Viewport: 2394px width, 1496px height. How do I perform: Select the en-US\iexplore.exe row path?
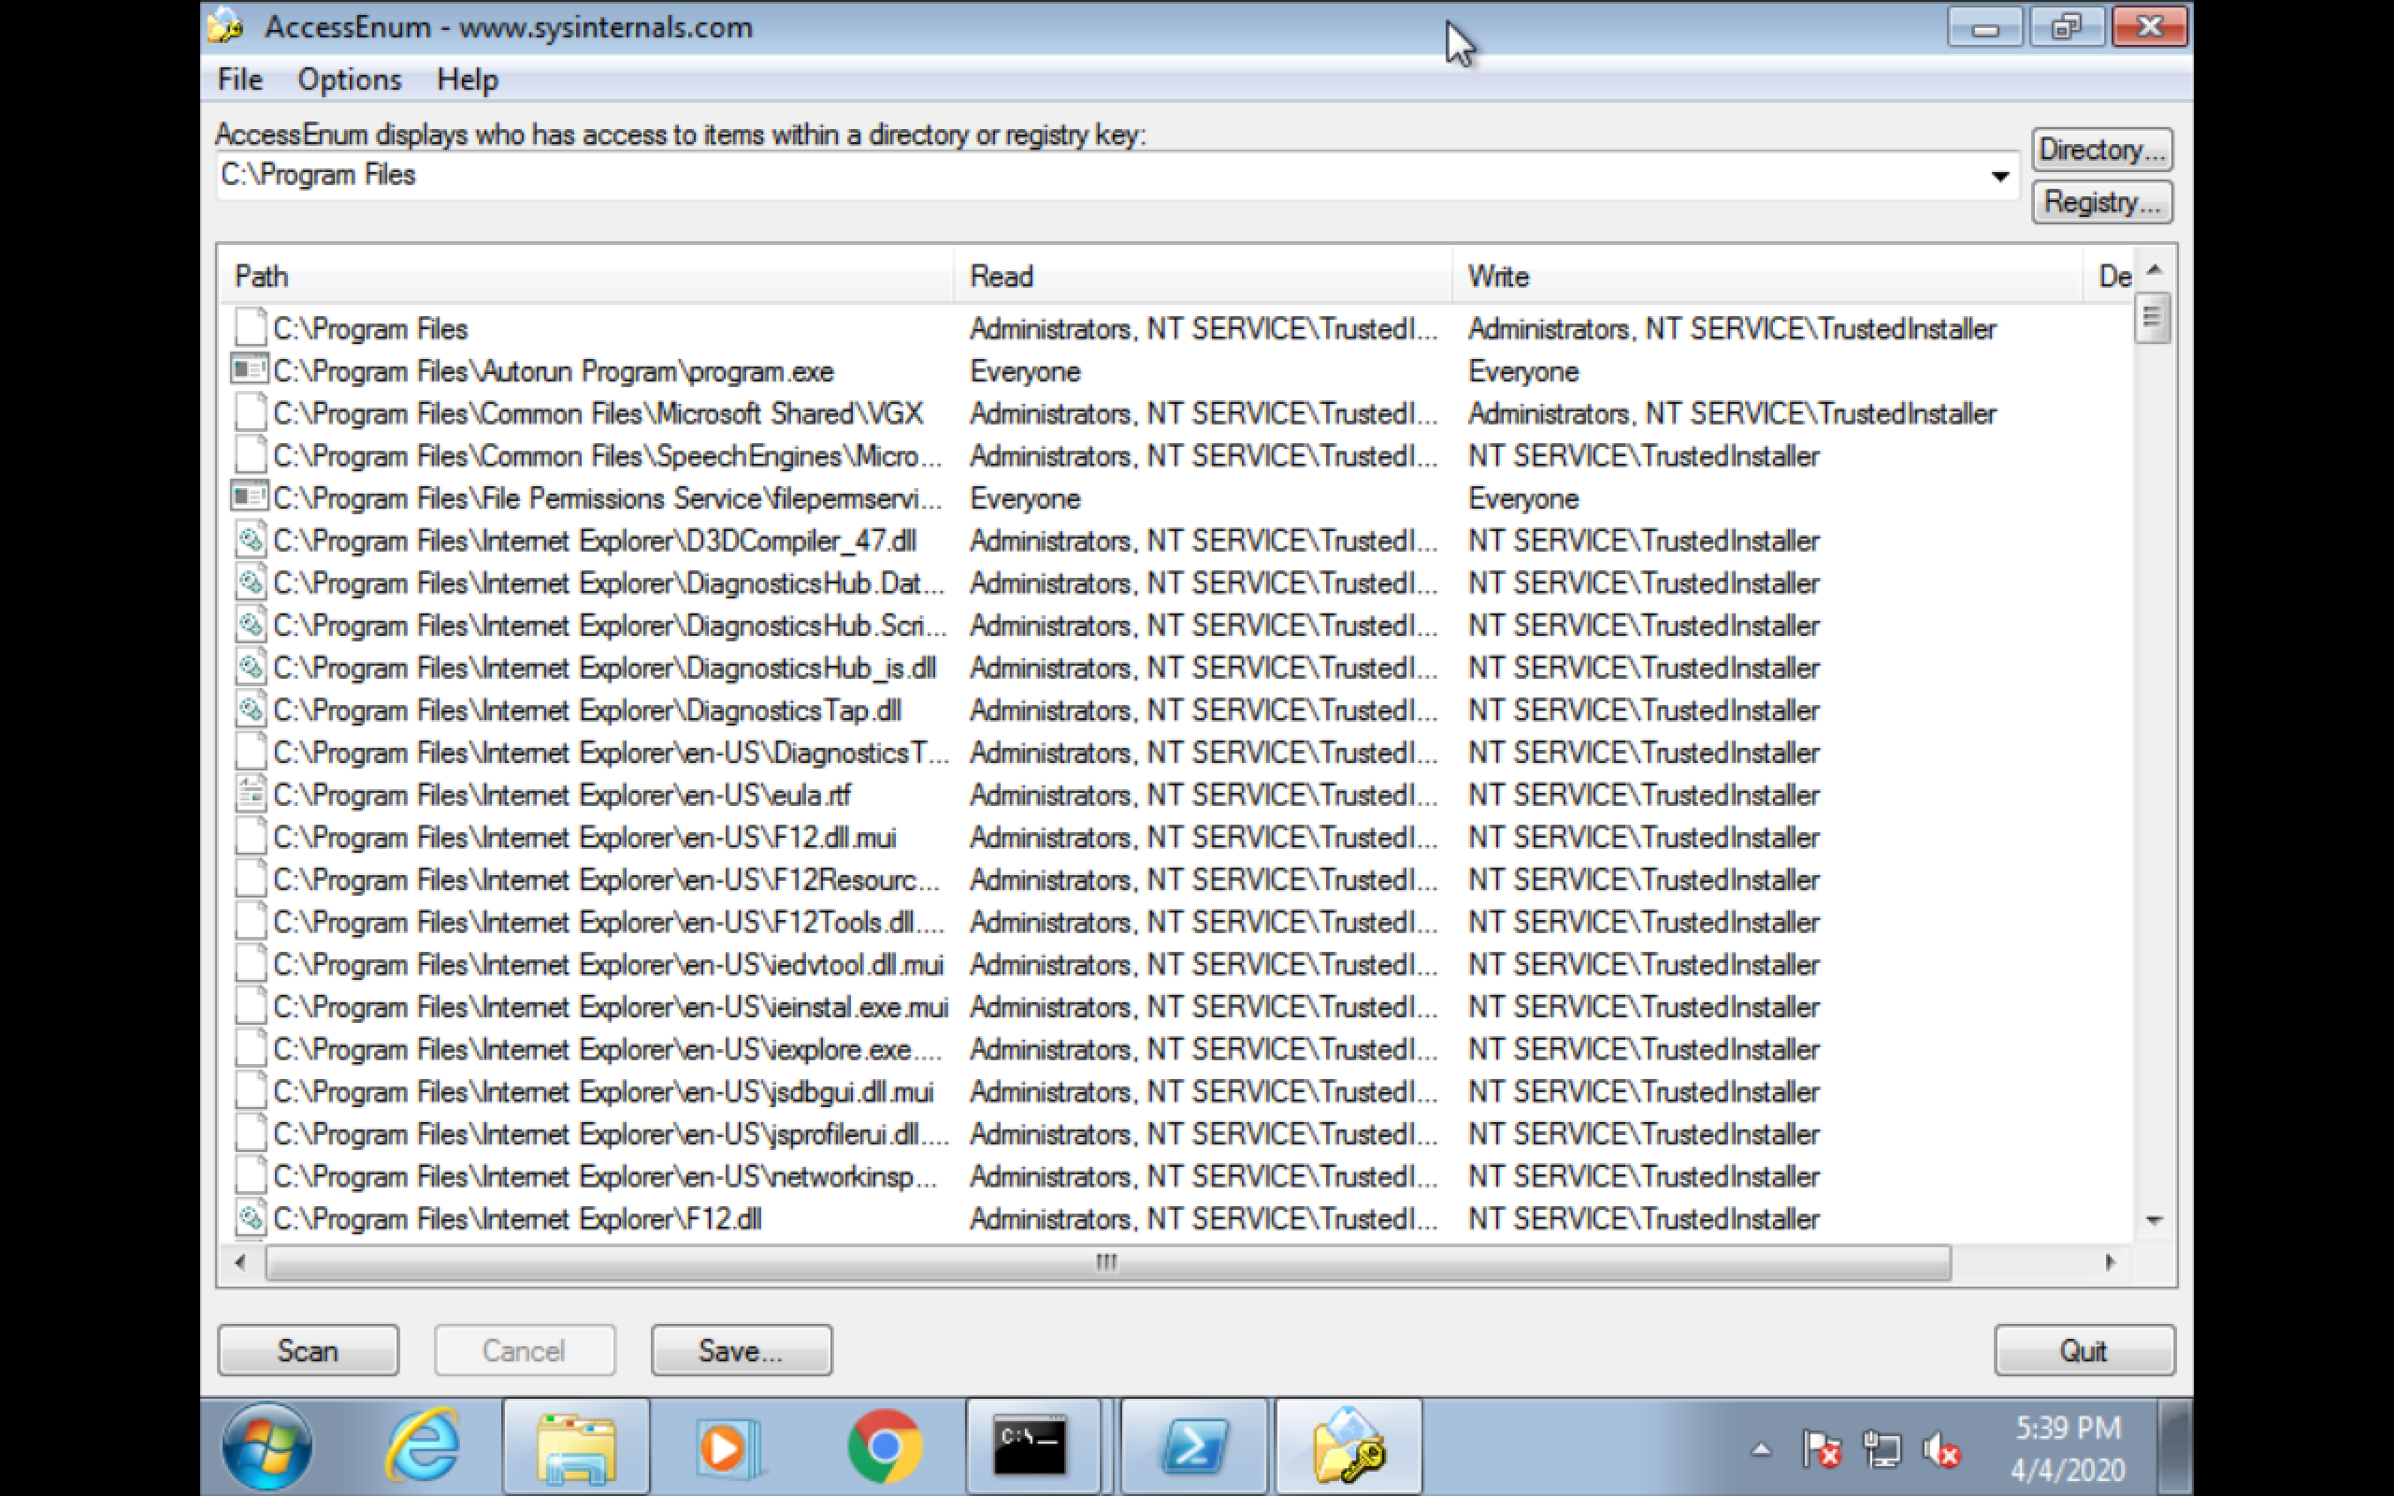pyautogui.click(x=608, y=1048)
